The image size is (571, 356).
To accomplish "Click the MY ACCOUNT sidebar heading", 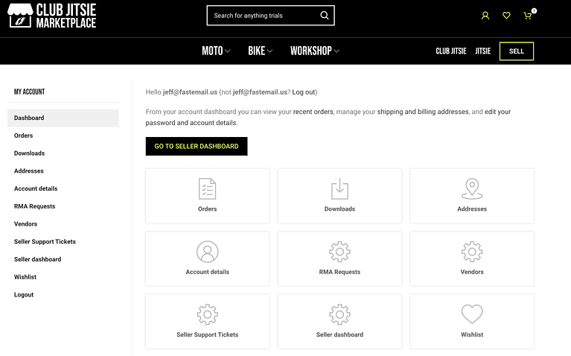I will coord(29,92).
